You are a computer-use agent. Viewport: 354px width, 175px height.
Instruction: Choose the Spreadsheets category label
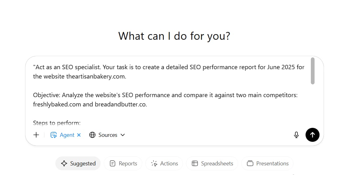pyautogui.click(x=217, y=164)
